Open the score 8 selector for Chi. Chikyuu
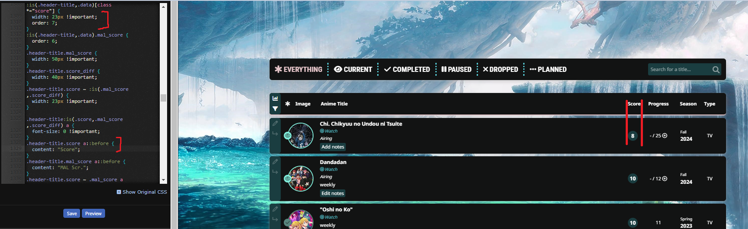This screenshot has width=748, height=229. (633, 136)
